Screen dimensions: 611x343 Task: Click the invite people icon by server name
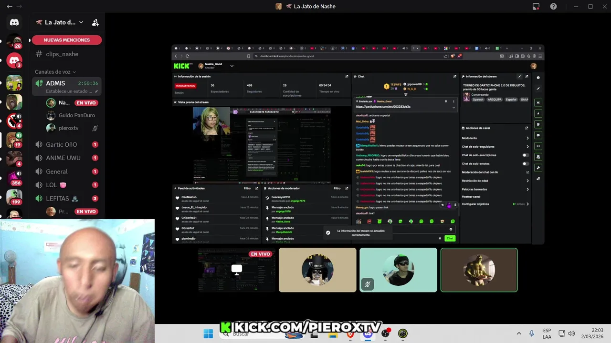(95, 22)
